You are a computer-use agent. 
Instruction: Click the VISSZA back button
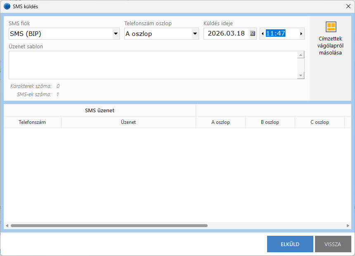pos(333,244)
